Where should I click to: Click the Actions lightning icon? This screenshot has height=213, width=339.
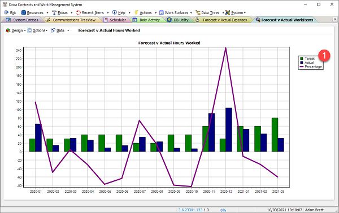pyautogui.click(x=136, y=12)
